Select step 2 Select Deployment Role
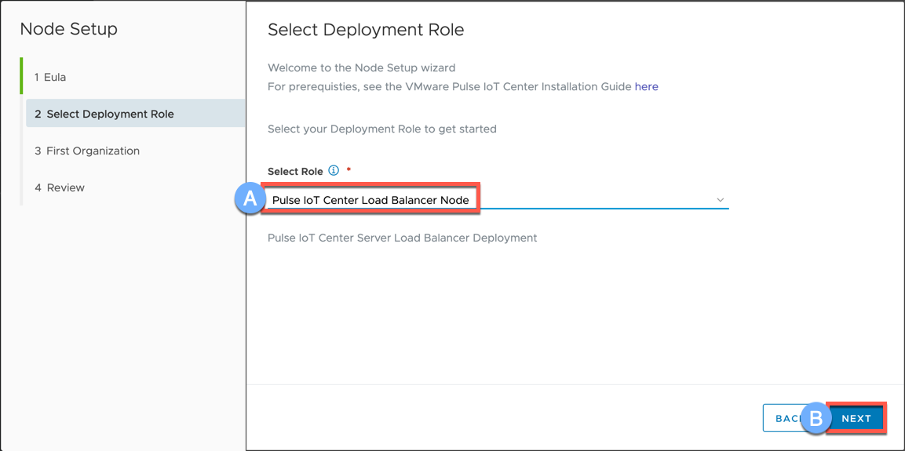905x451 pixels. pyautogui.click(x=135, y=113)
